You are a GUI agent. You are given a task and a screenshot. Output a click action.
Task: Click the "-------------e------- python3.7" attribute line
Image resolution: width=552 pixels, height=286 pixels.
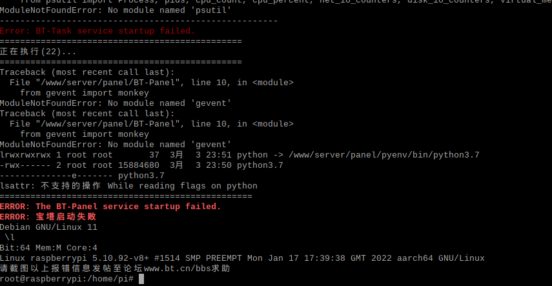tap(82, 176)
